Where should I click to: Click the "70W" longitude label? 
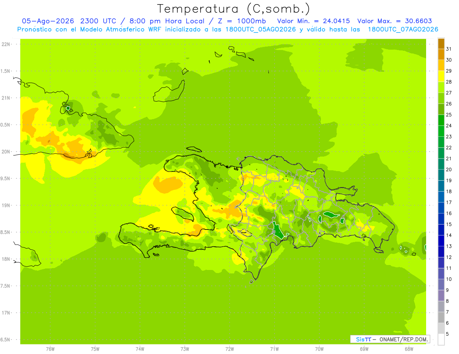point(319,349)
